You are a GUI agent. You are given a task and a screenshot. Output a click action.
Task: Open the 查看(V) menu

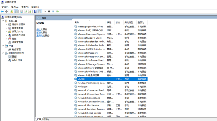[x=25, y=7]
